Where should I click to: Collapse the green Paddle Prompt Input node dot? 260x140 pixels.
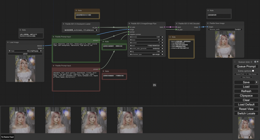53,37
